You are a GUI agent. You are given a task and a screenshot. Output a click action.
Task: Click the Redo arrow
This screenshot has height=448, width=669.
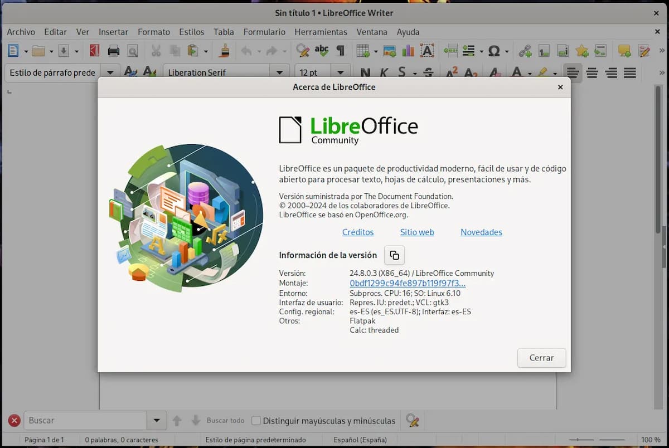(272, 51)
